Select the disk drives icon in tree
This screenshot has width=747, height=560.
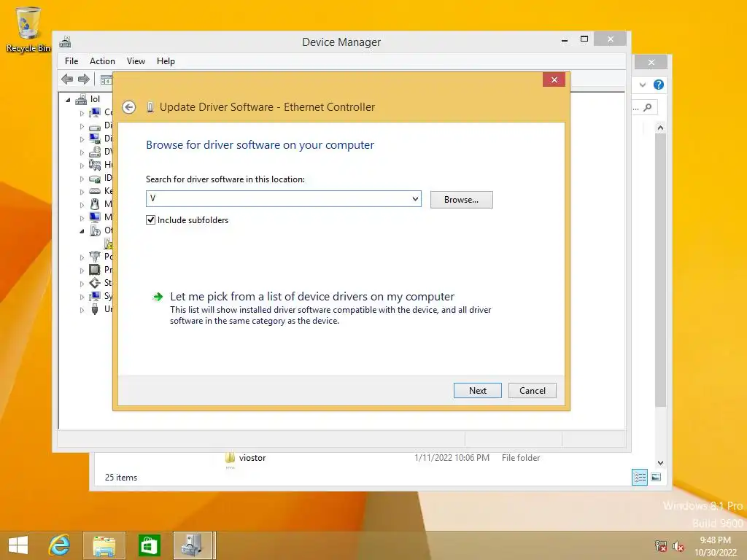click(x=95, y=126)
